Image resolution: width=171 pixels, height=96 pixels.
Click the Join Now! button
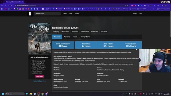(40, 76)
